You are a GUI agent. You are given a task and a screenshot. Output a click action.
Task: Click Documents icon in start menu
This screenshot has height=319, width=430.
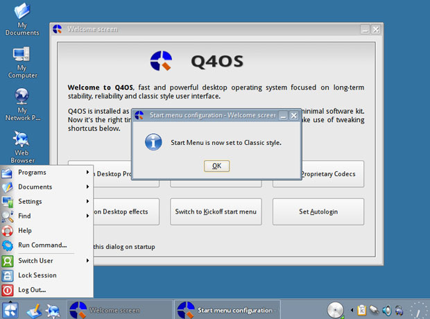(x=7, y=187)
